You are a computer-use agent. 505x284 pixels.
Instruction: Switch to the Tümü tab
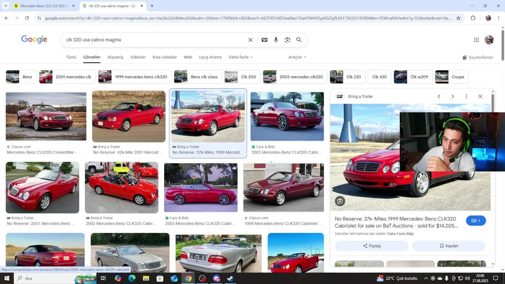71,57
